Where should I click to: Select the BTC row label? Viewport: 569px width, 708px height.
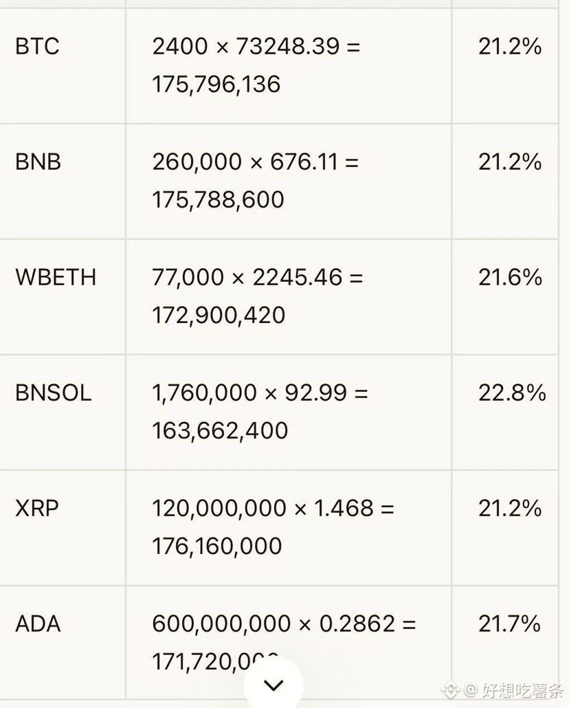pos(38,47)
